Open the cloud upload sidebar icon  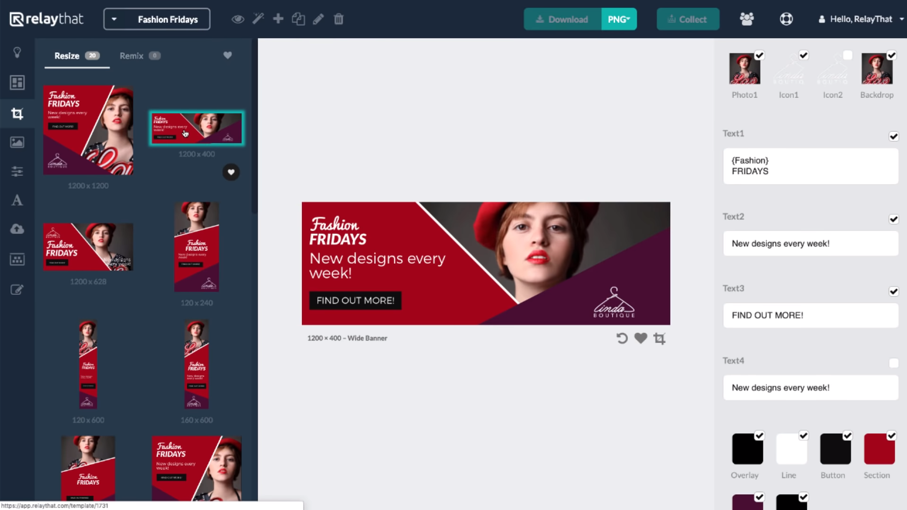pyautogui.click(x=17, y=229)
